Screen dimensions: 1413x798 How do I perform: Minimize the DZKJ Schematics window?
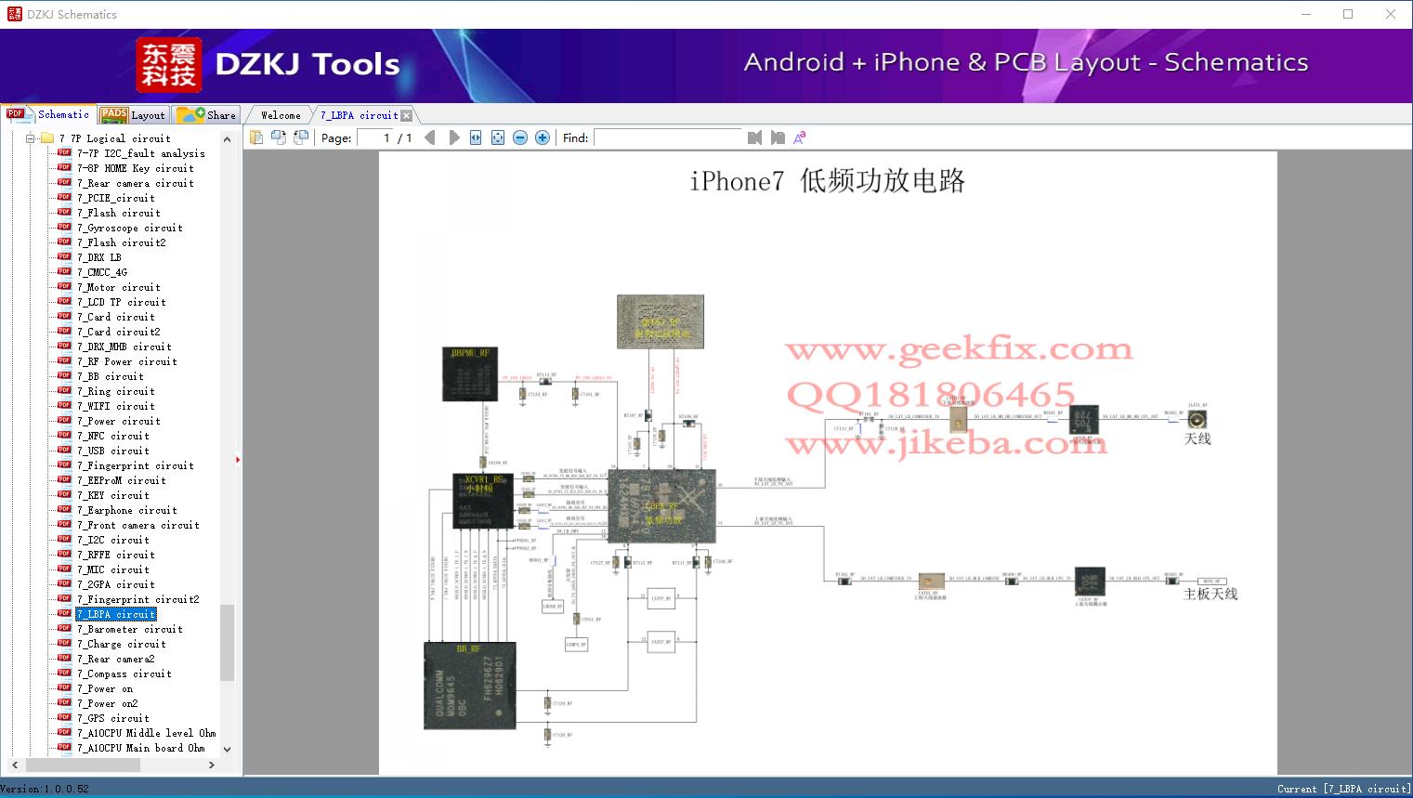click(x=1306, y=14)
